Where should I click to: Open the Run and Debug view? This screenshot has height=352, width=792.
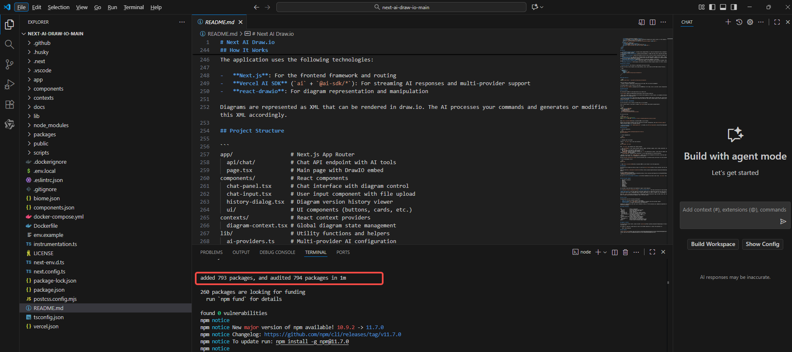point(9,84)
